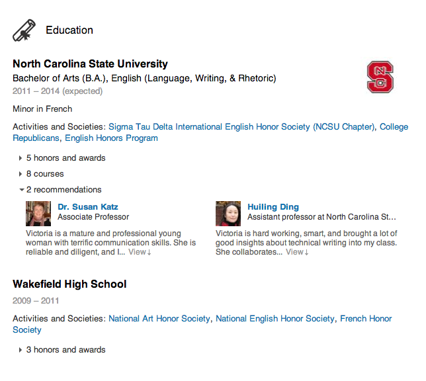This screenshot has height=381, width=426.
Task: Open National Art Honor Society link
Action: tap(159, 319)
